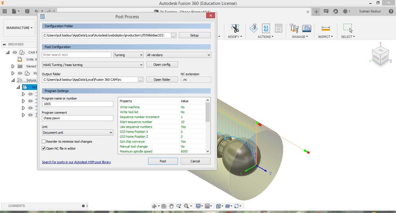The image size is (396, 213).
Task: Toggle visibility eye of the Models row
Action: tap(20, 73)
